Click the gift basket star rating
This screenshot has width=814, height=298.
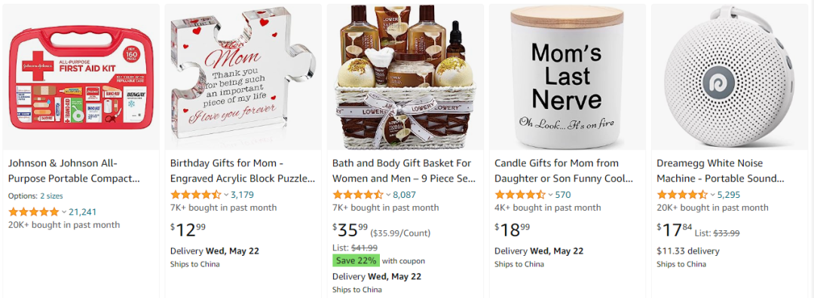[x=358, y=195]
